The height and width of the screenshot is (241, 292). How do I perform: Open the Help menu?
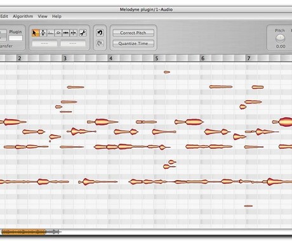56,16
